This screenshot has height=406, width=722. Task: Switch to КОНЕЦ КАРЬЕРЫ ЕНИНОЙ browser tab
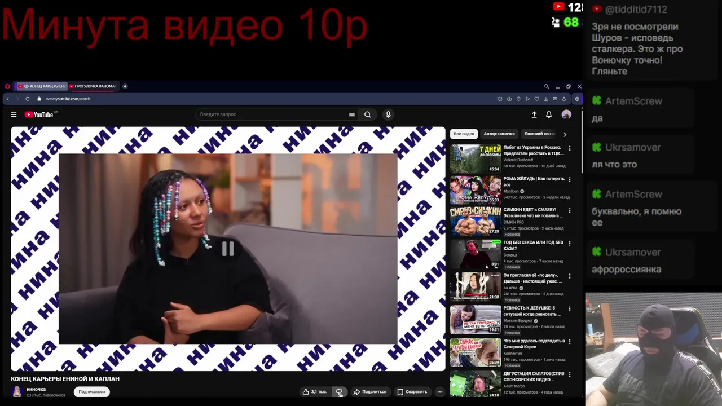pos(41,86)
